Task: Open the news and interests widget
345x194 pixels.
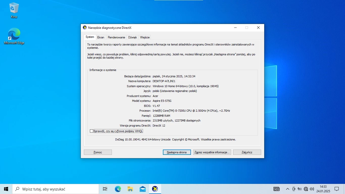Action: tap(277, 189)
